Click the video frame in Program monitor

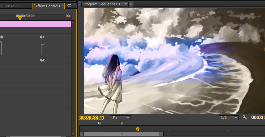(x=174, y=61)
